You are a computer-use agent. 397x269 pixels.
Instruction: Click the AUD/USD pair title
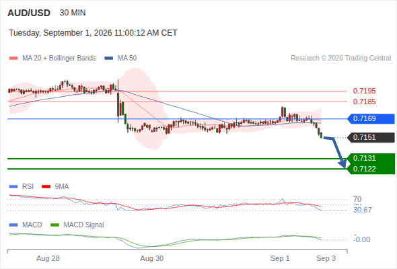click(x=29, y=13)
